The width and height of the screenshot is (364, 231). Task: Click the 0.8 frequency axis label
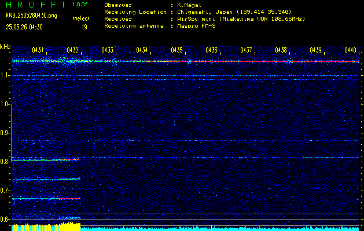tap(5, 162)
